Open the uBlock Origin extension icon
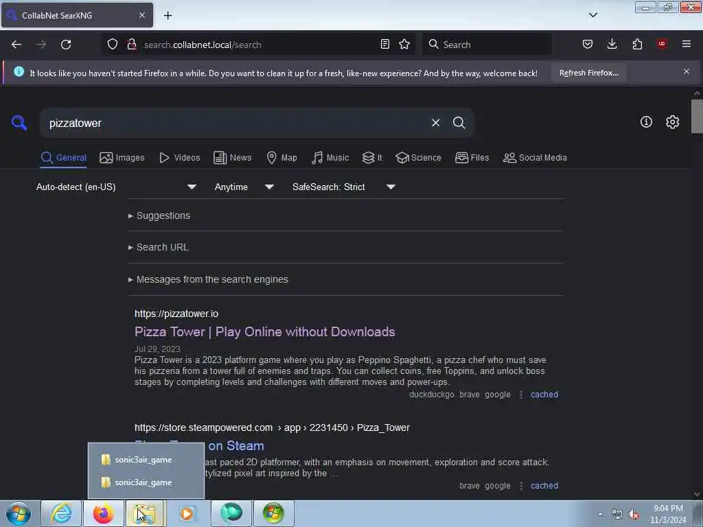 coord(662,44)
